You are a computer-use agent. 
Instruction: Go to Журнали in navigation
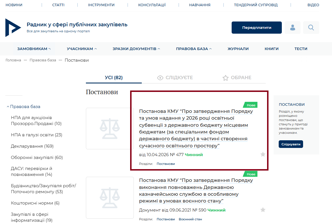pos(238,49)
